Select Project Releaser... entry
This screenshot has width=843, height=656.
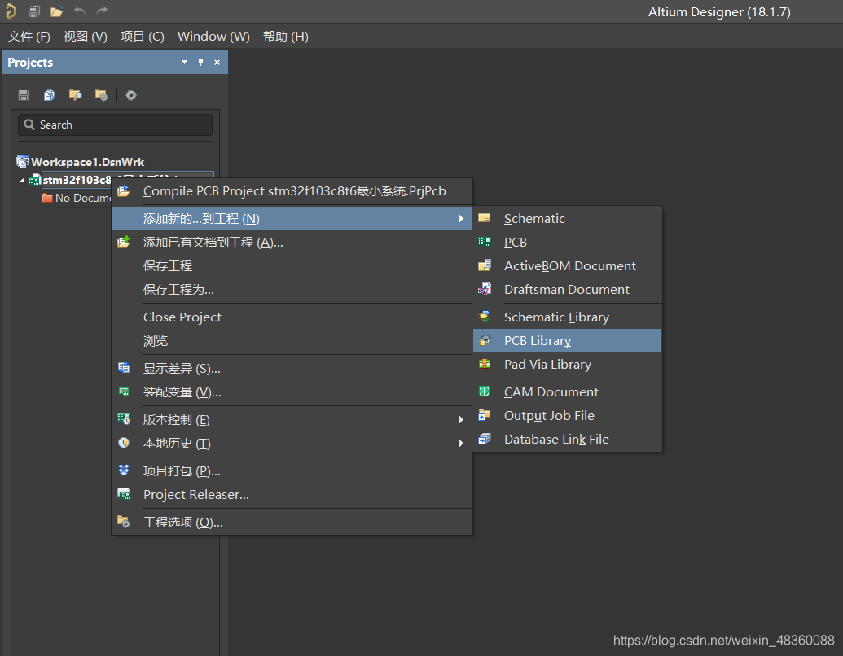(x=292, y=494)
